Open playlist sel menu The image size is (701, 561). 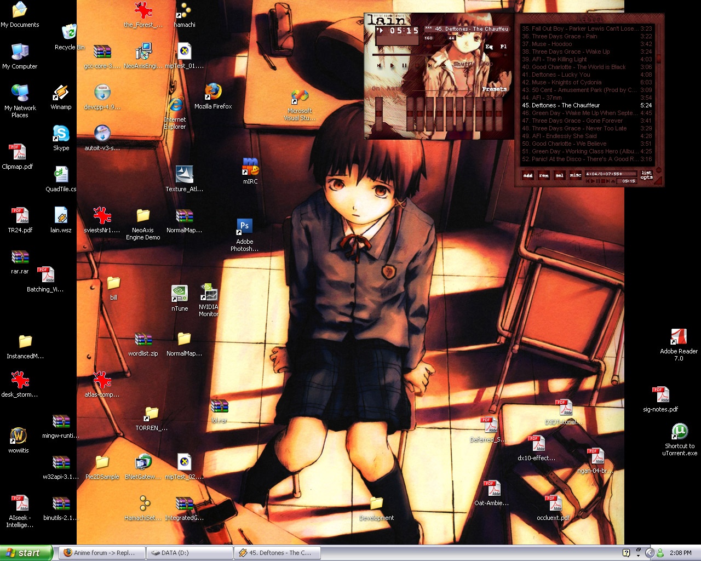(560, 175)
